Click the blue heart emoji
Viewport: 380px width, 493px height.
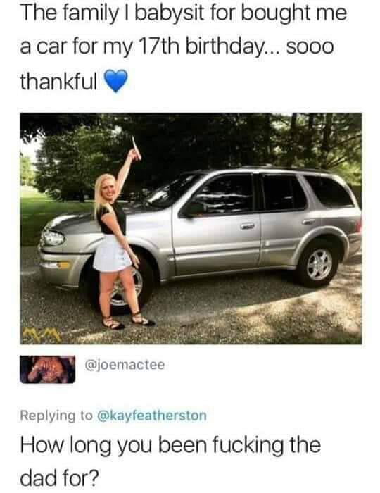point(116,81)
